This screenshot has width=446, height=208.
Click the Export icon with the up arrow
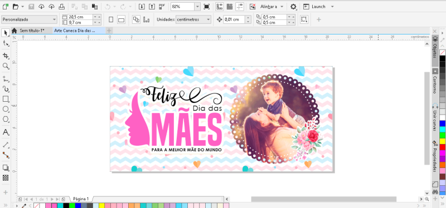(152, 6)
